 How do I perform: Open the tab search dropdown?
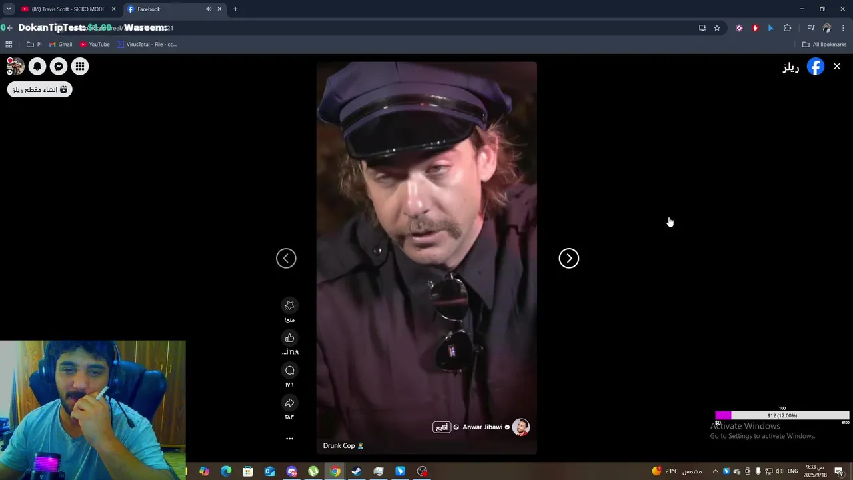pyautogui.click(x=9, y=9)
